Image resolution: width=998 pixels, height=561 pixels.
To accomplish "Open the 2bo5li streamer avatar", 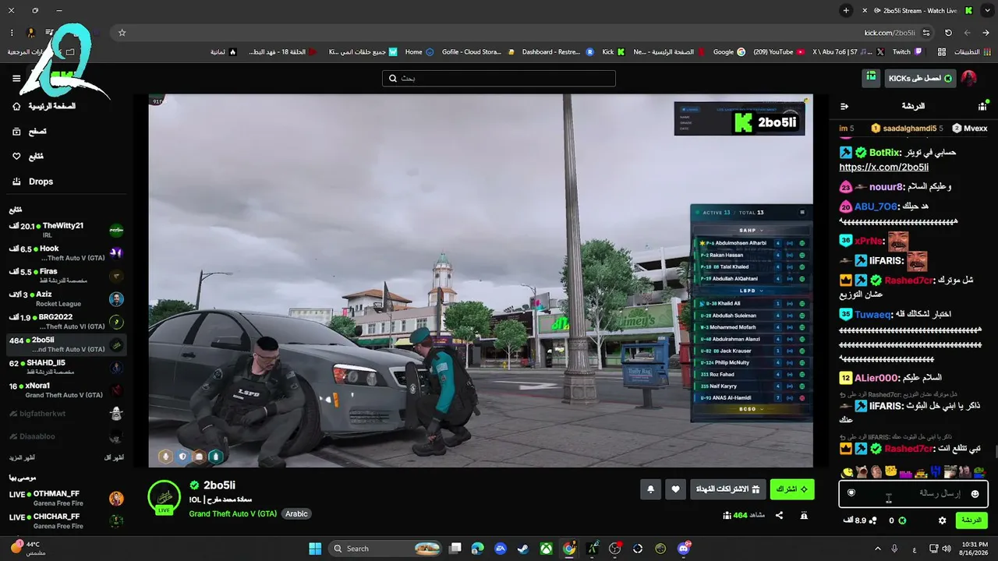I will coord(165,496).
